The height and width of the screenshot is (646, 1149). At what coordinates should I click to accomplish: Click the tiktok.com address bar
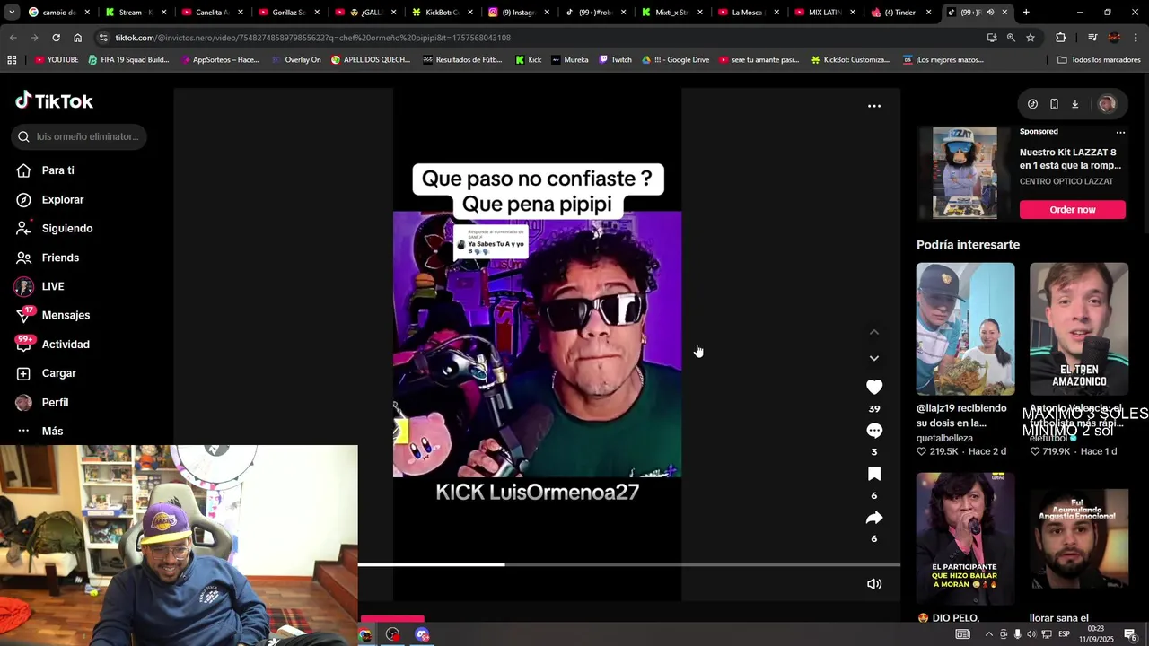pos(539,38)
